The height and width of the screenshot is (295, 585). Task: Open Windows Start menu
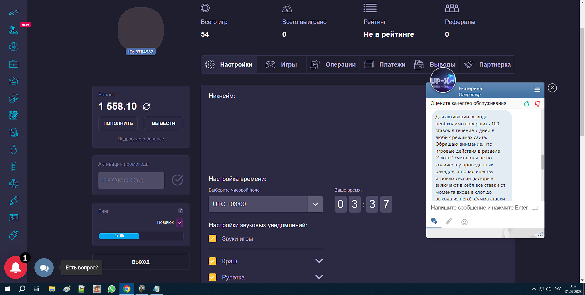[7, 289]
